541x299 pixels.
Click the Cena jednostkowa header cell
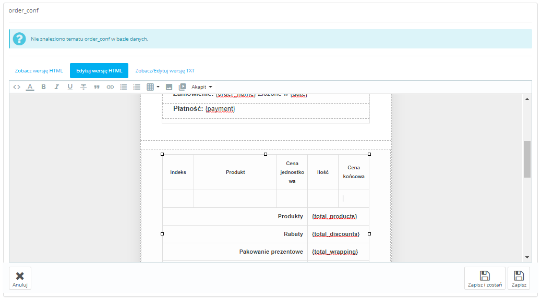point(292,172)
